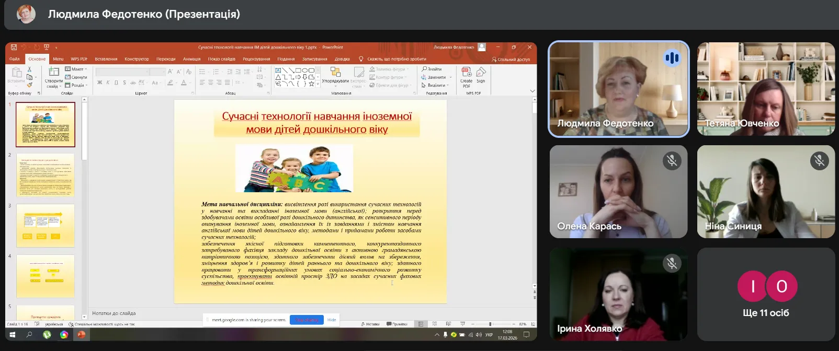This screenshot has width=839, height=351.
Task: Click the Stop sharing button
Action: pyautogui.click(x=307, y=320)
